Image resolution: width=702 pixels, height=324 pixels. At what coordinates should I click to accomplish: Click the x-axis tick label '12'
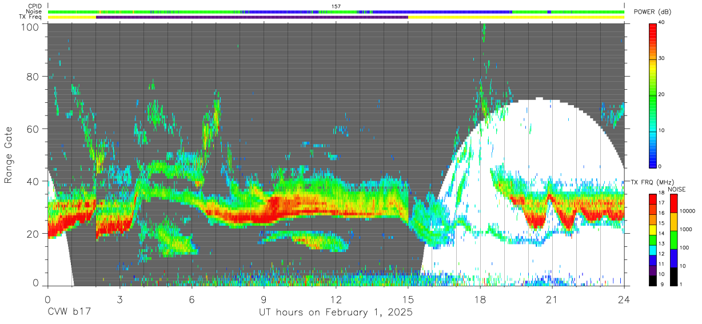[x=336, y=299]
